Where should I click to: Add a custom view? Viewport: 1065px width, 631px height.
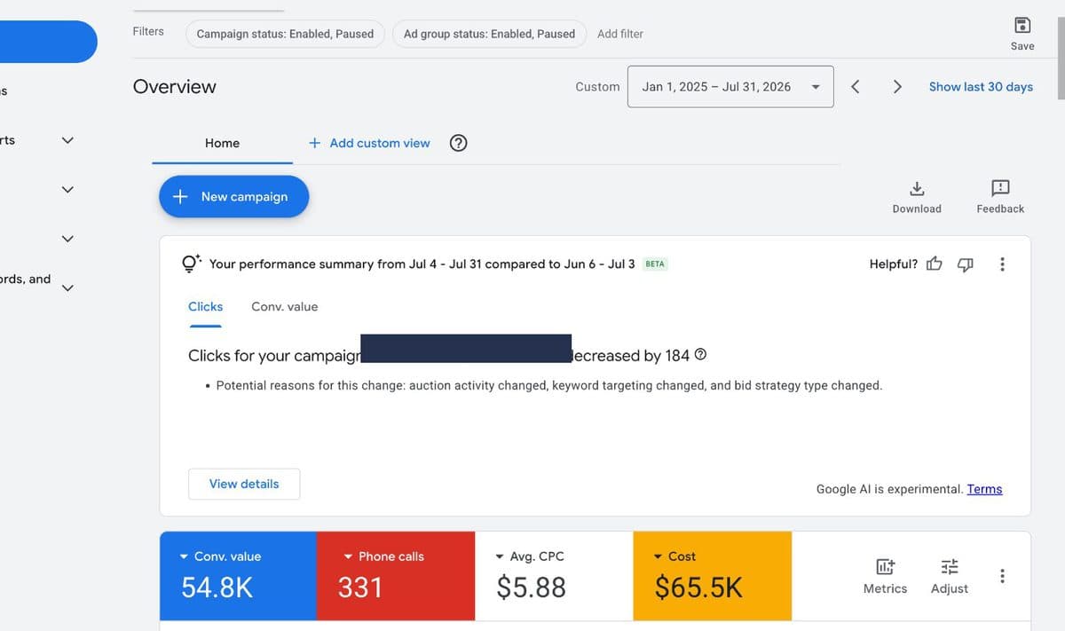click(x=369, y=143)
